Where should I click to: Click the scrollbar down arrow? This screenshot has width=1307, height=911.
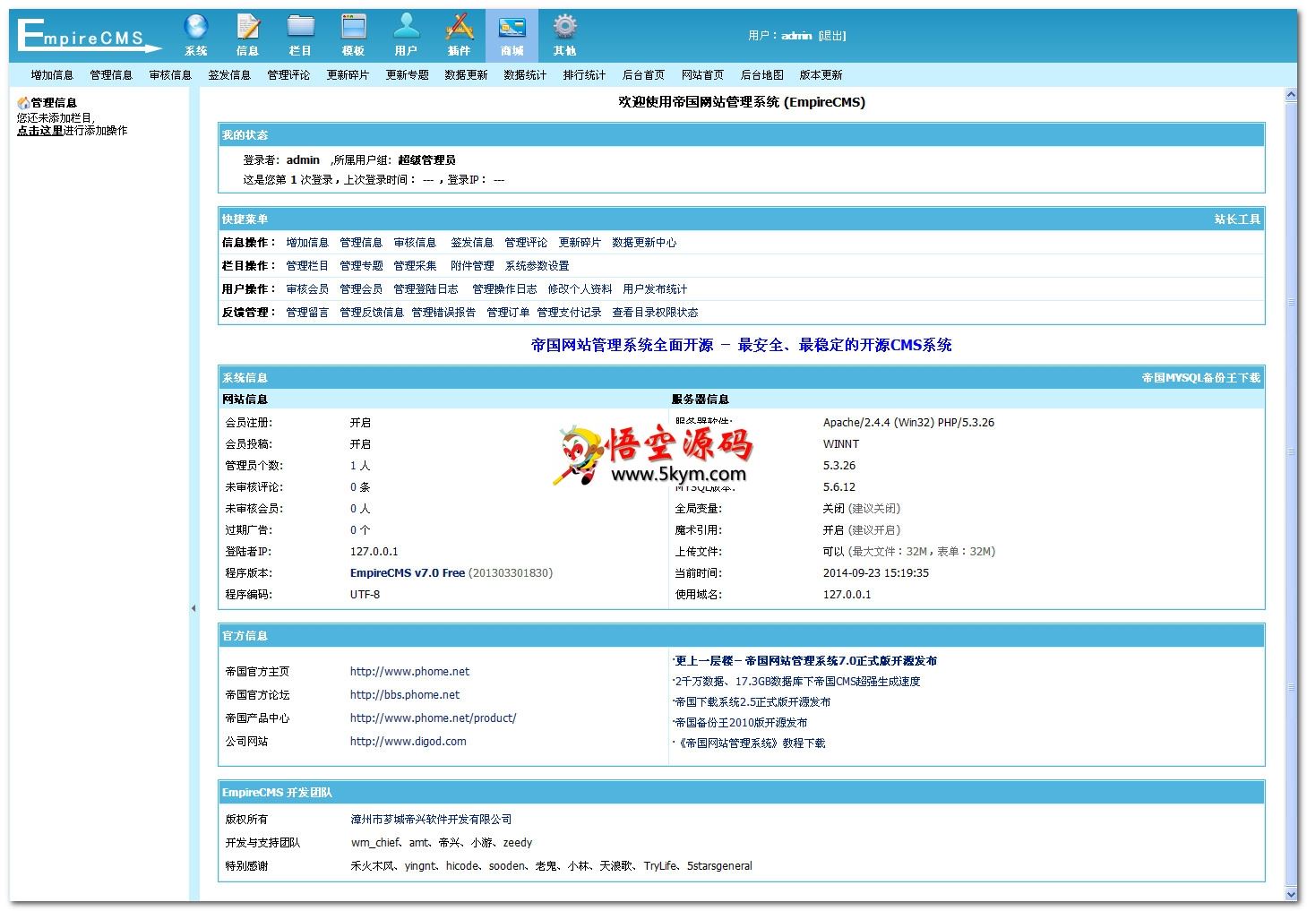click(x=1291, y=894)
